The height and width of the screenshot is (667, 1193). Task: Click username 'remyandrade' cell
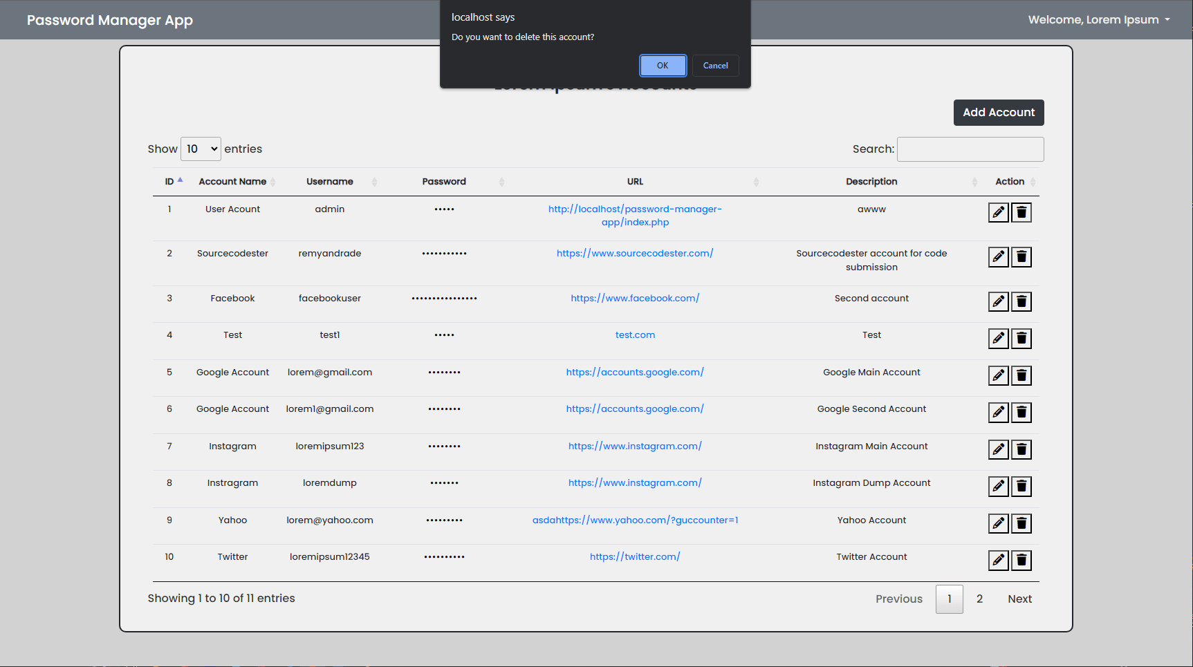pos(330,254)
